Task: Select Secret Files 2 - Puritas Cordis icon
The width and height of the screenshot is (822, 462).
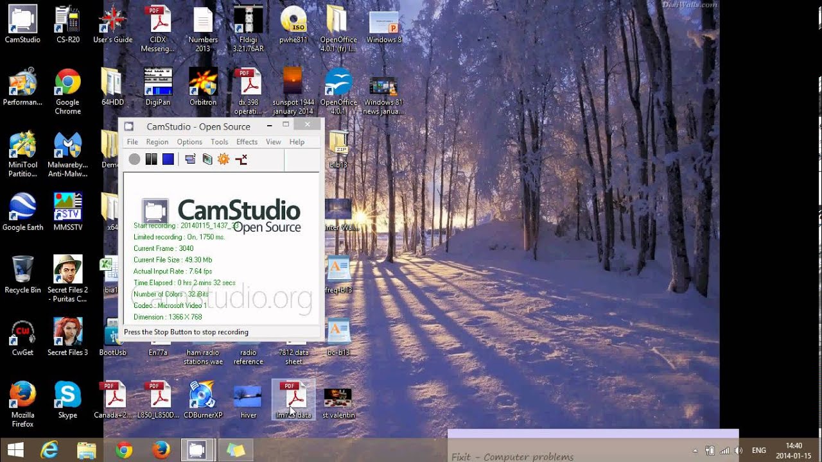Action: tap(67, 279)
